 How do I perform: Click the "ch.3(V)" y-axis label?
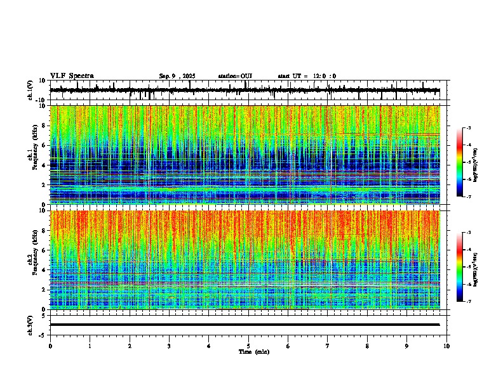tap(30, 325)
